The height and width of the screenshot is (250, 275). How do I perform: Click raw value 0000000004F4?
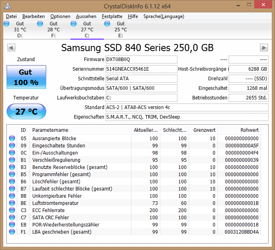pos(242,153)
